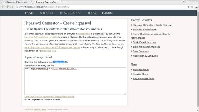Image resolution: width=199 pixels, height=112 pixels.
Task: Click the address bar URL
Action: (44, 7)
